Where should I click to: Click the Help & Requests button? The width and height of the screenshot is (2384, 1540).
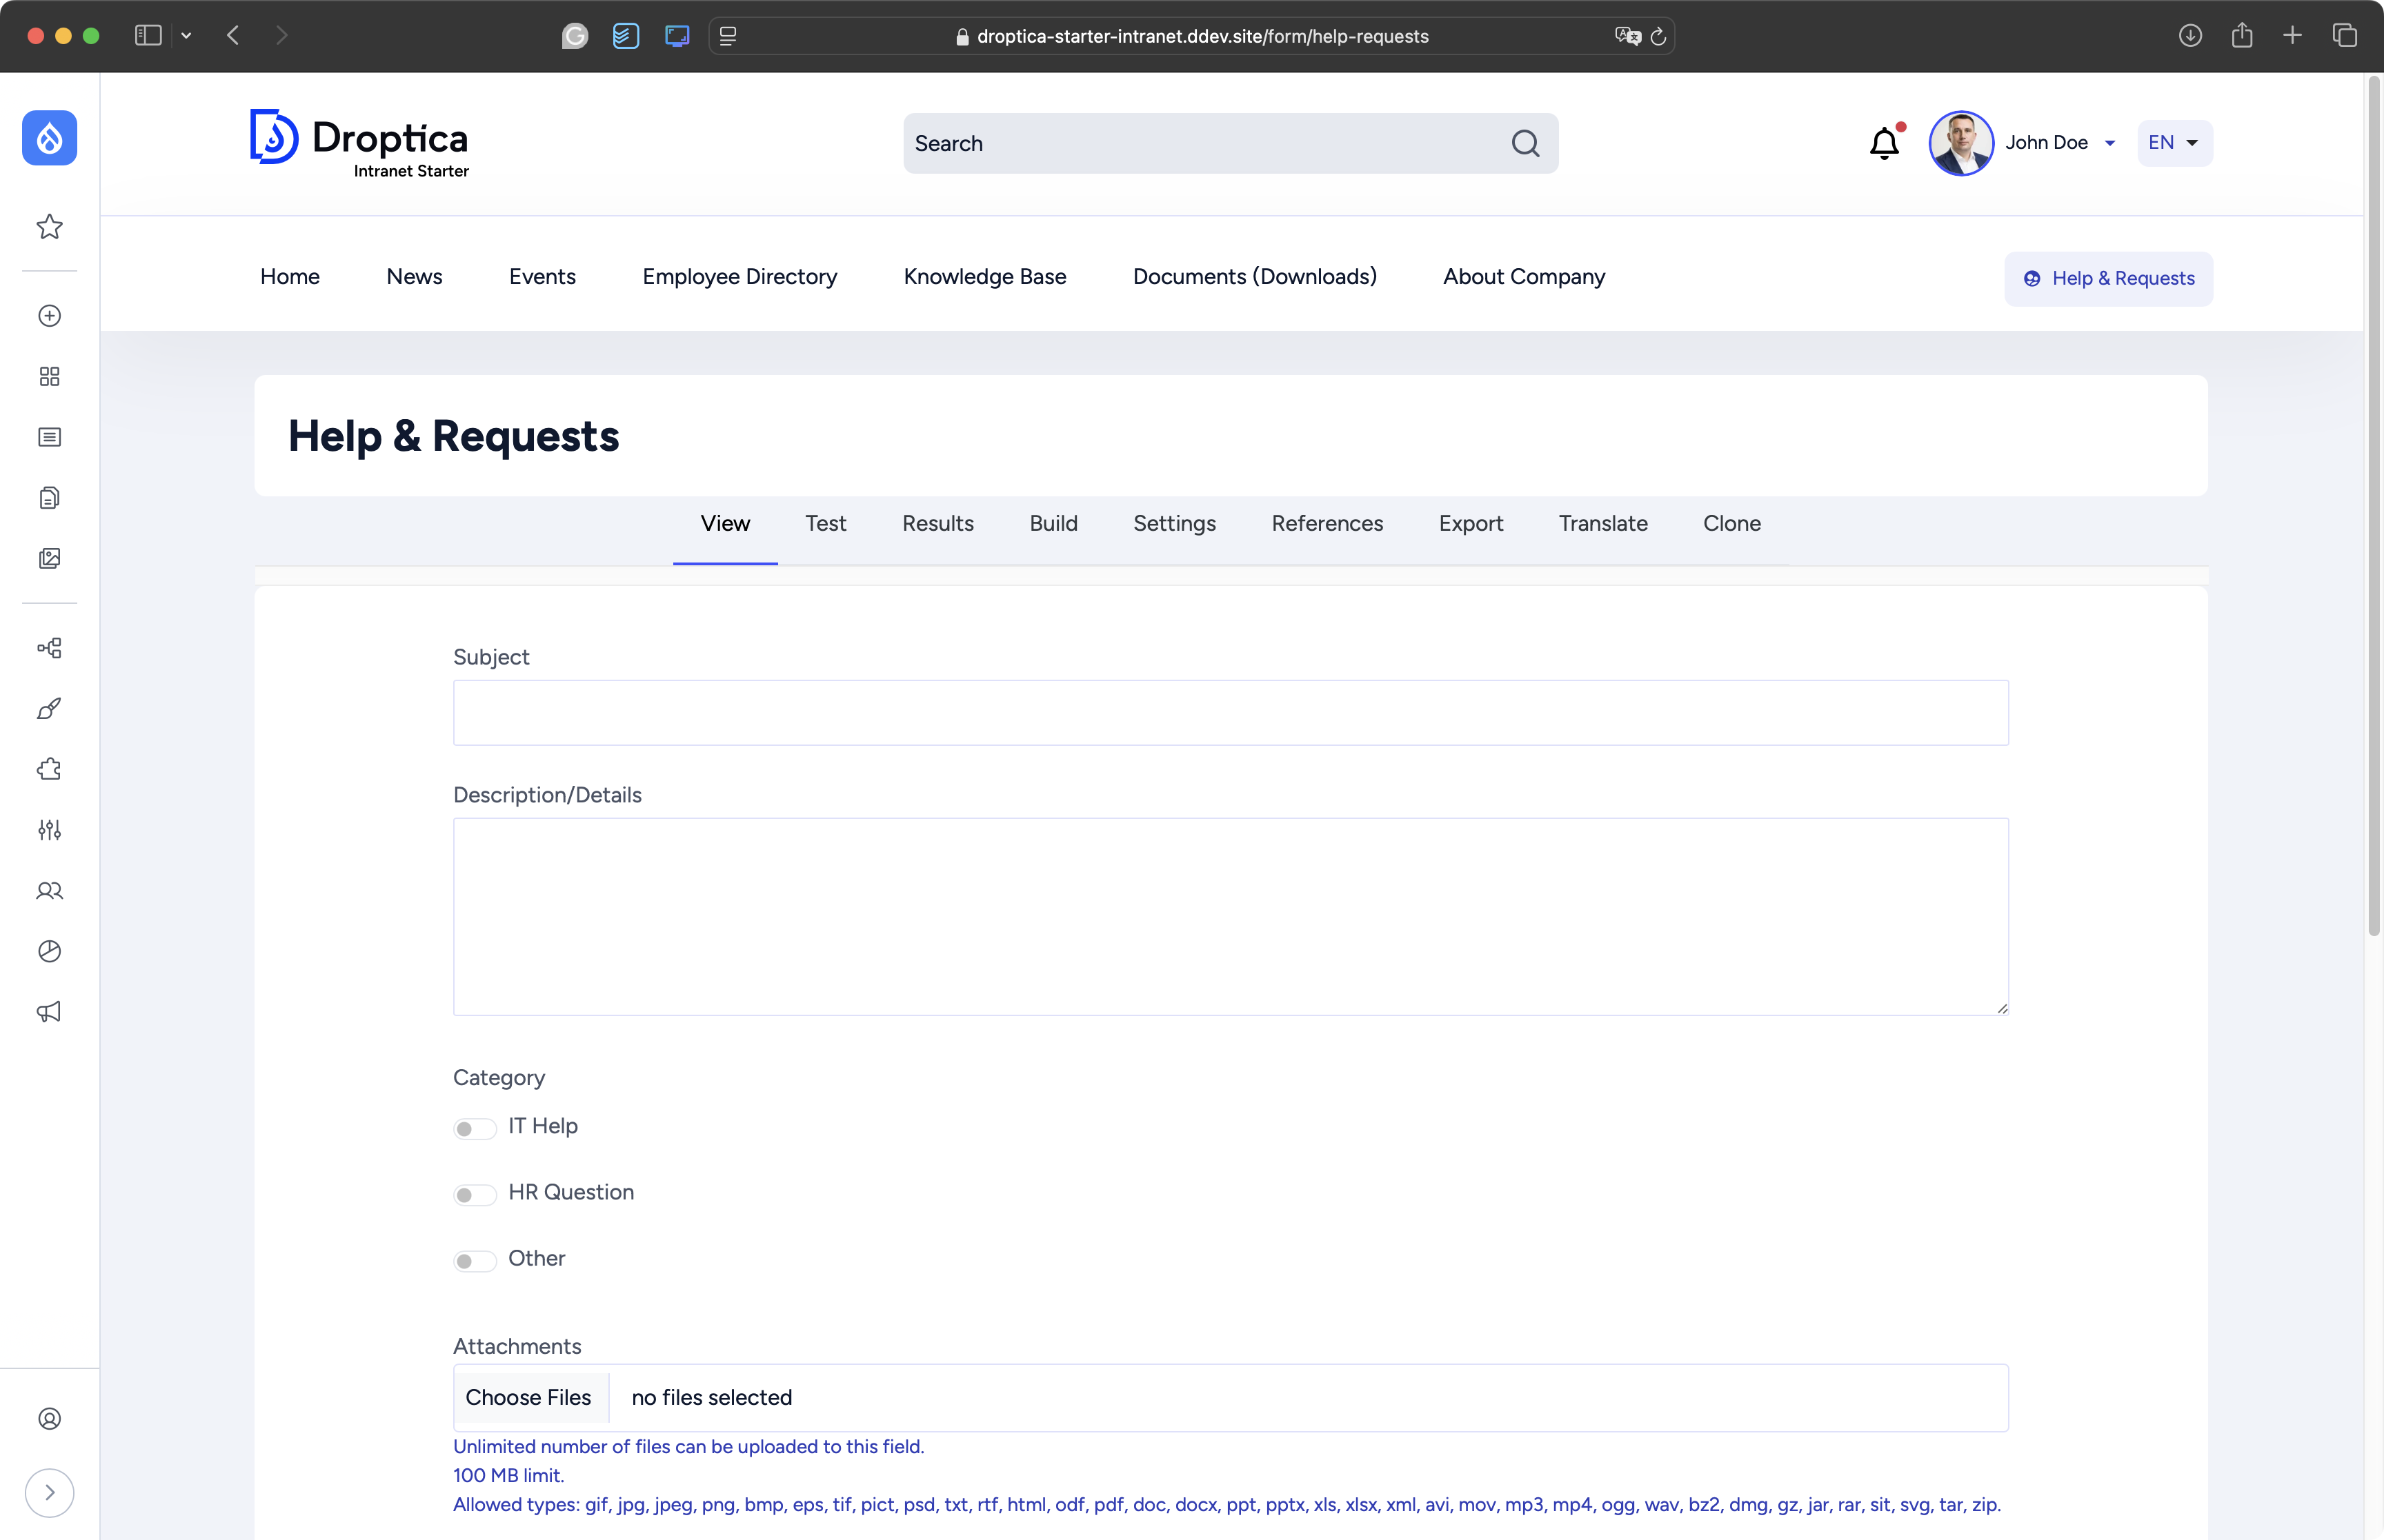pyautogui.click(x=2108, y=279)
